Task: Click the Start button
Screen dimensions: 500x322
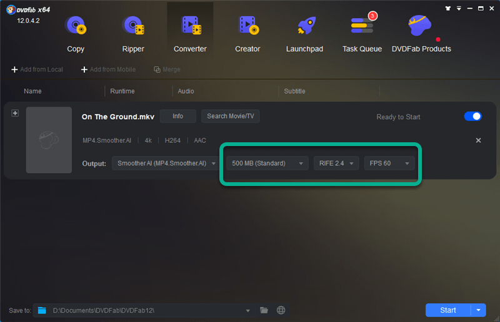Action: 447,310
